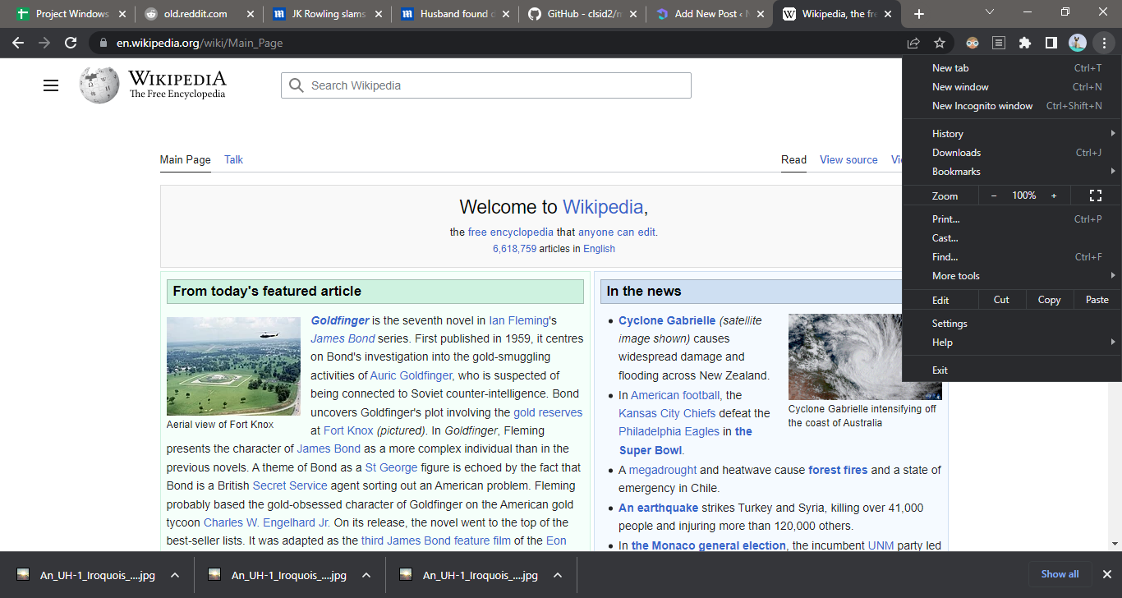The image size is (1122, 598).
Task: Choose Cast from Chrome menu
Action: 1011,237
